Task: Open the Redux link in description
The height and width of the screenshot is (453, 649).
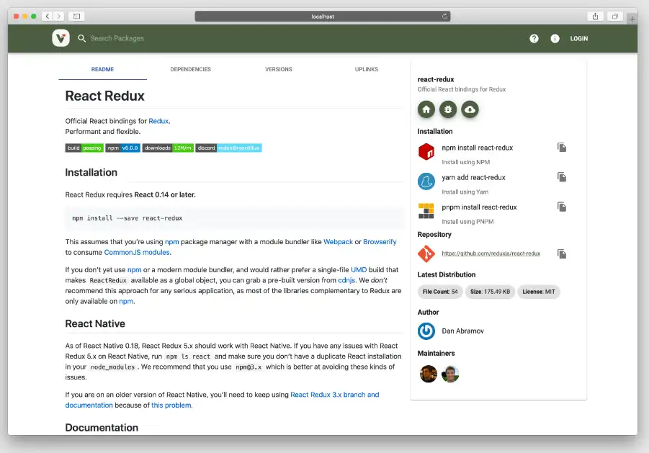Action: click(x=158, y=121)
